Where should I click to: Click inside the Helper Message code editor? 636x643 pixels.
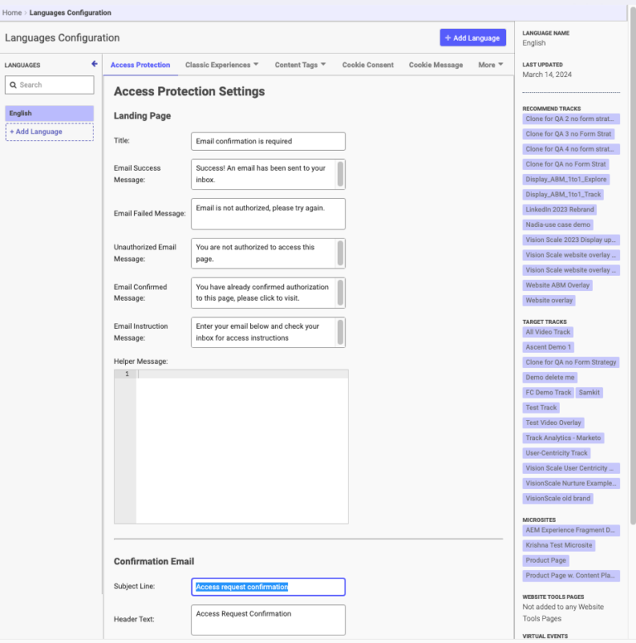pos(242,447)
